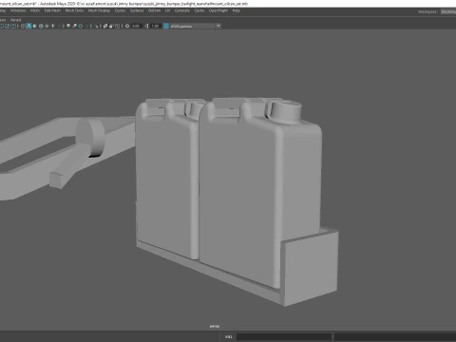
Task: Open the Workspace Modeling dropdown
Action: coord(448,11)
